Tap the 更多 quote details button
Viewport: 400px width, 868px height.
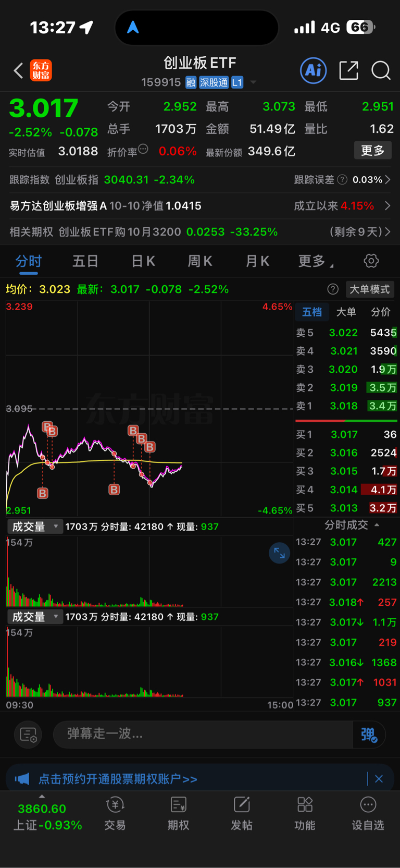(373, 151)
